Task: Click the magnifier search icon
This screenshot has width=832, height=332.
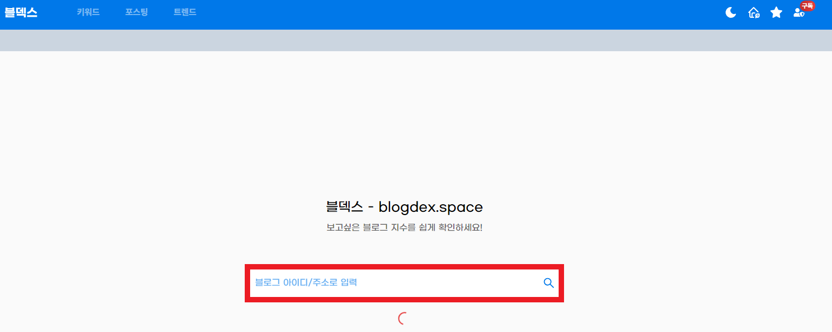Action: pos(548,283)
